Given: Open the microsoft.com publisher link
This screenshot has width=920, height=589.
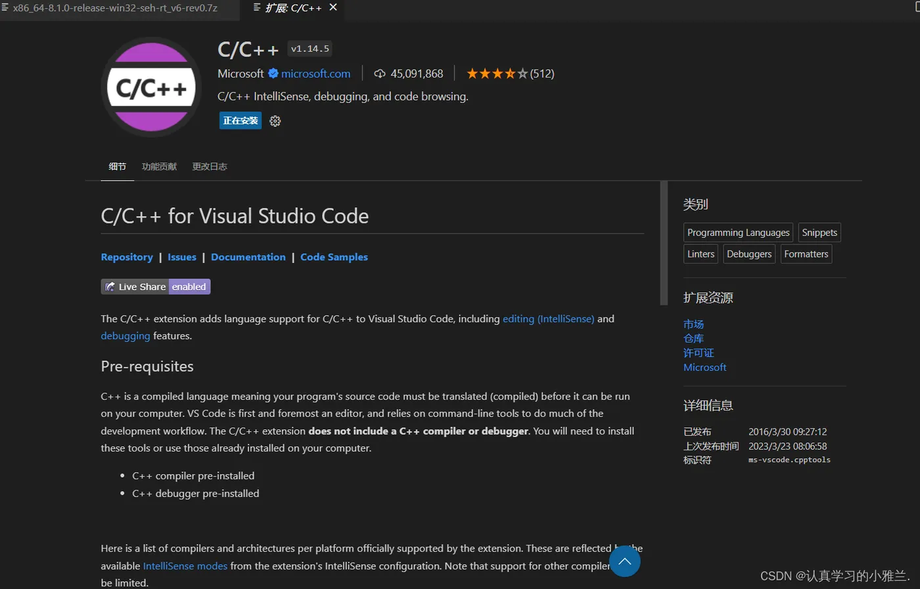Looking at the screenshot, I should [316, 74].
